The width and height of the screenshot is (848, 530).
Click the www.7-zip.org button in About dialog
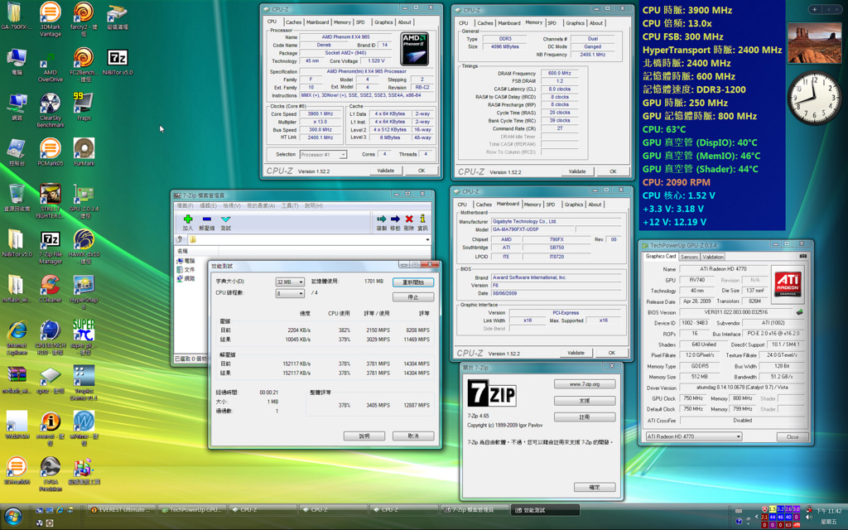coord(585,384)
